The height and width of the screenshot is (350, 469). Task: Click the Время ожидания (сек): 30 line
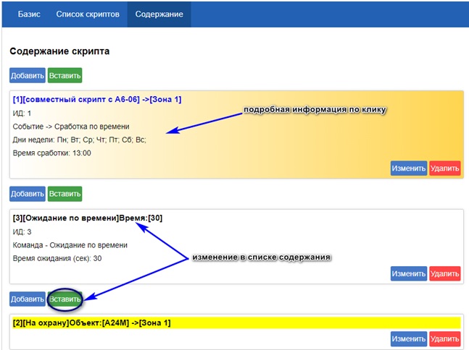click(57, 258)
